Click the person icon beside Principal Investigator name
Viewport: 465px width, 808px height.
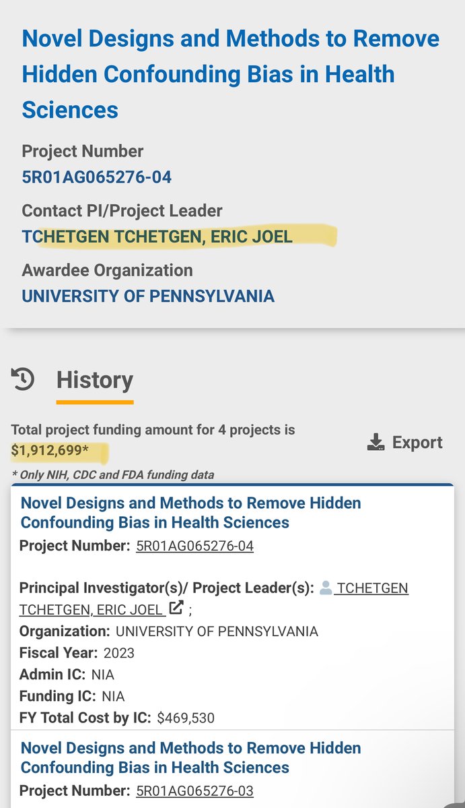click(326, 588)
